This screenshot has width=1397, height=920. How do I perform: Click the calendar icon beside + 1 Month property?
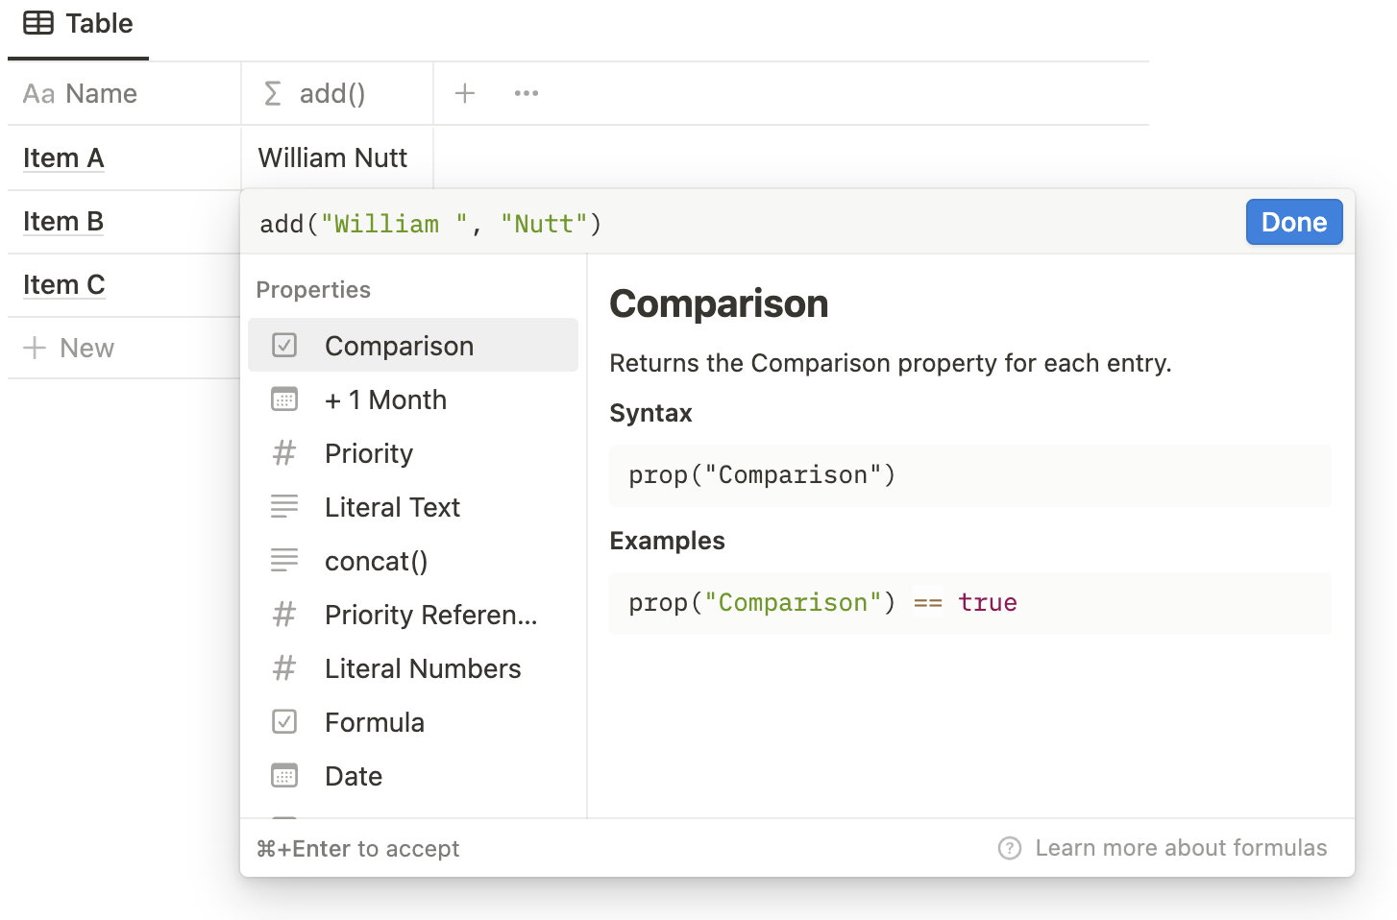(x=284, y=399)
